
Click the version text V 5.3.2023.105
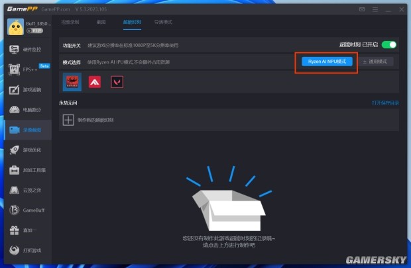point(91,9)
